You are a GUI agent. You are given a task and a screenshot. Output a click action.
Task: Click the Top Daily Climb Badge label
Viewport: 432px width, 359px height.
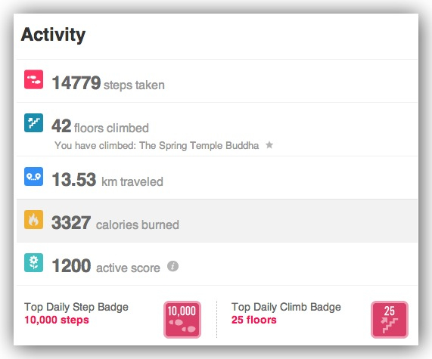[x=286, y=307]
